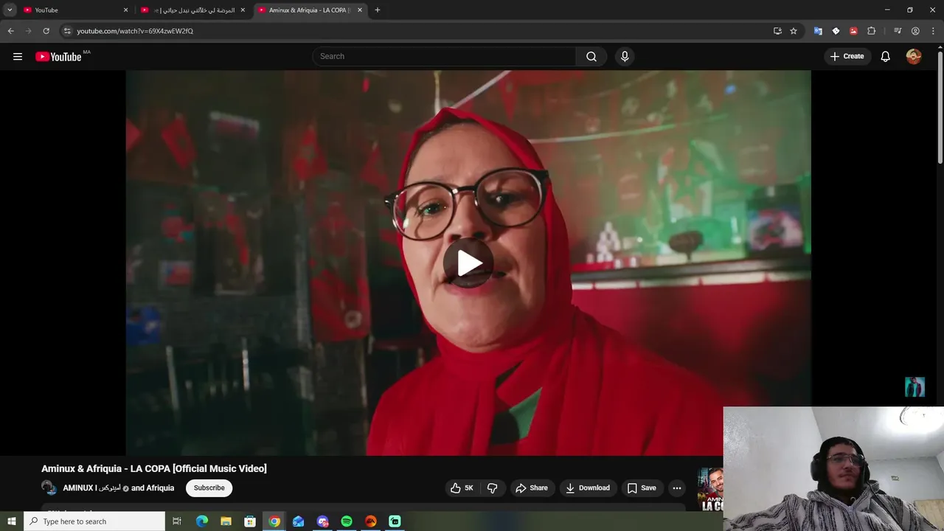Open the AMINUX and Afriquia channel link

(x=119, y=488)
